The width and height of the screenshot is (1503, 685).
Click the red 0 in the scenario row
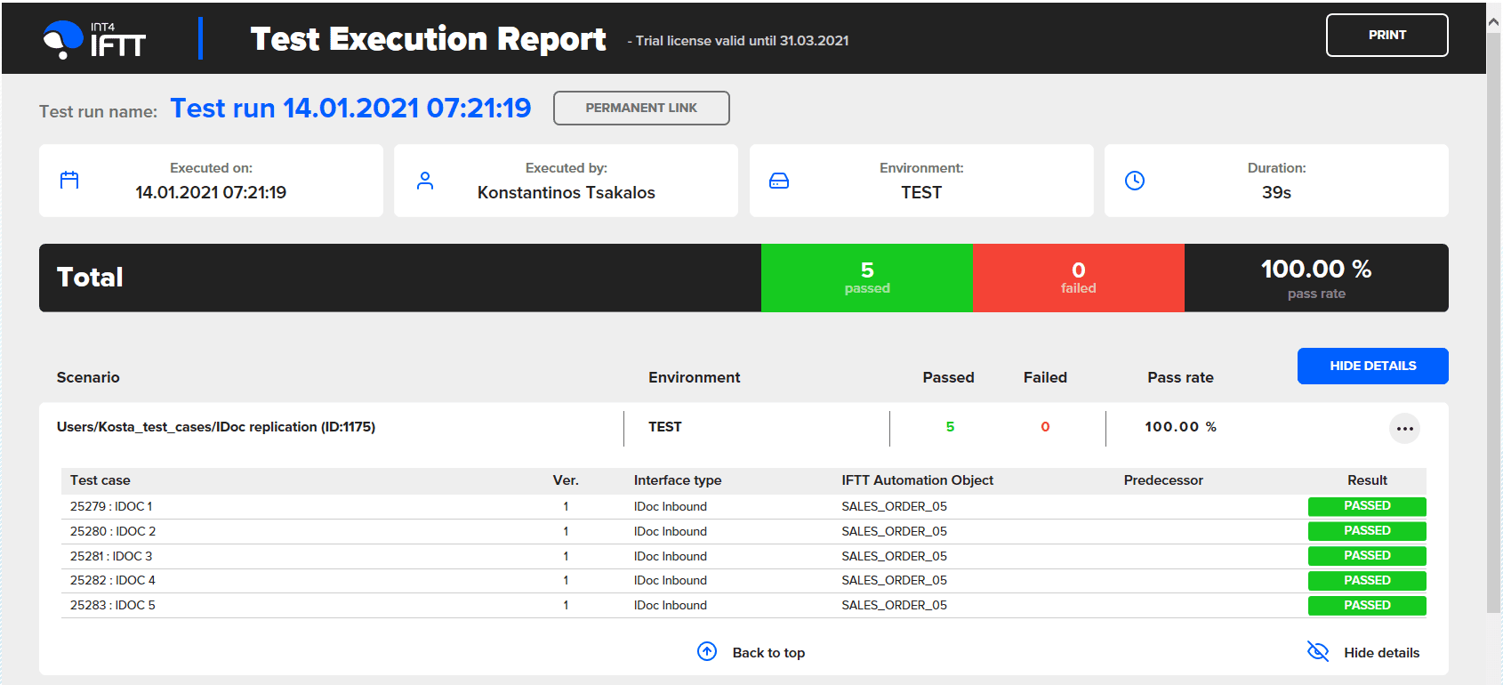tap(1045, 427)
